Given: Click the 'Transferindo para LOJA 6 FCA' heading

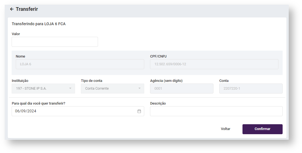Looking at the screenshot, I should tap(39, 24).
